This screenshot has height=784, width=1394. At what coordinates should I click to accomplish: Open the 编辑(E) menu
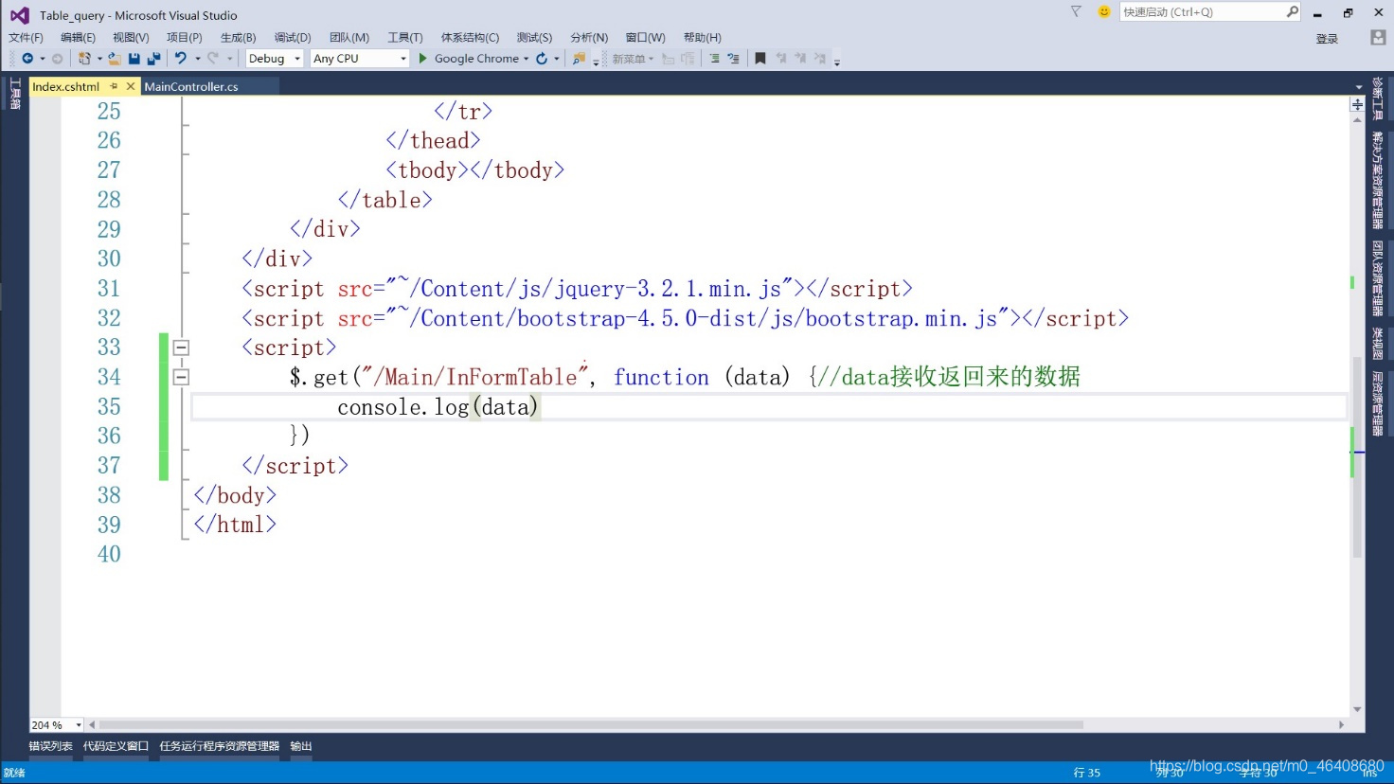[78, 37]
